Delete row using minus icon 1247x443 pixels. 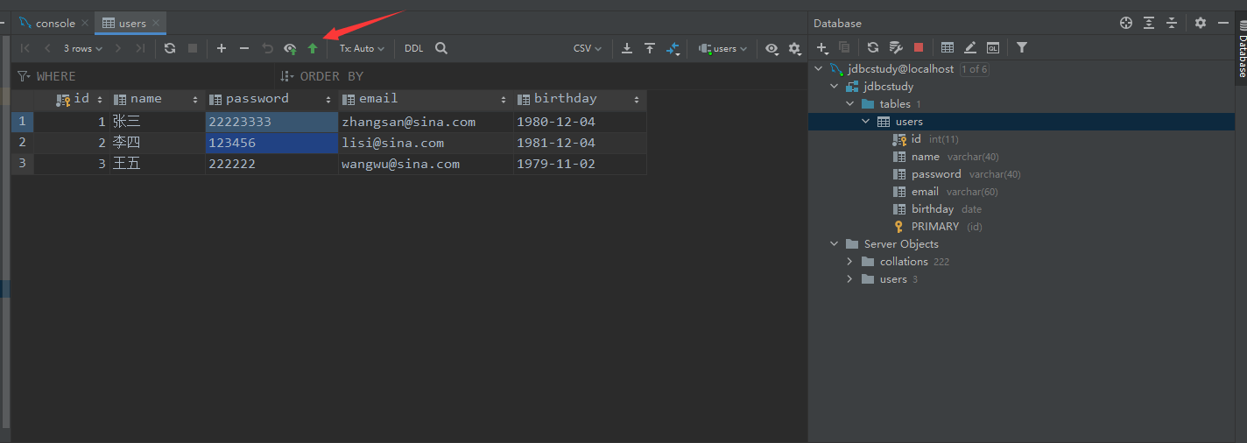pyautogui.click(x=244, y=49)
